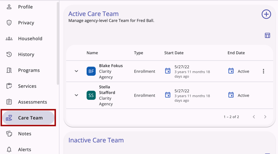Open Alerts from the sidebar
This screenshot has height=154, width=278.
coord(28,149)
